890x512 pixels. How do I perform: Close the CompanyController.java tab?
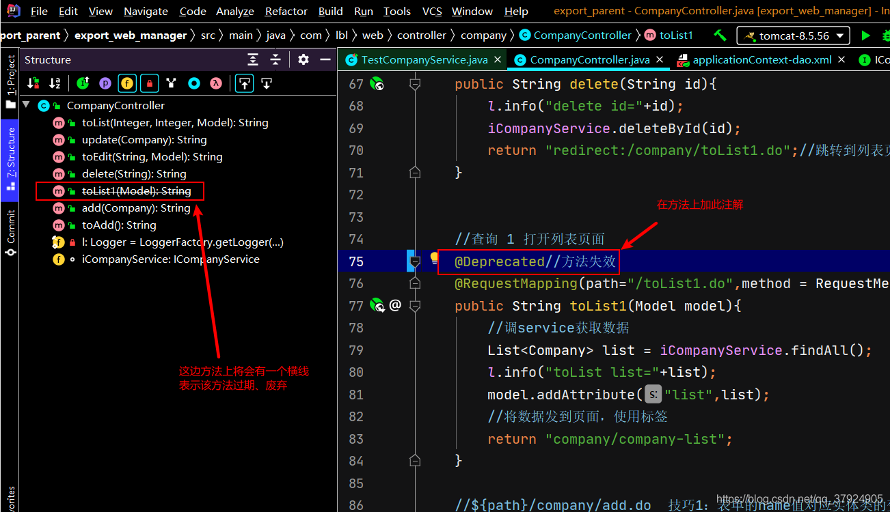pos(660,60)
